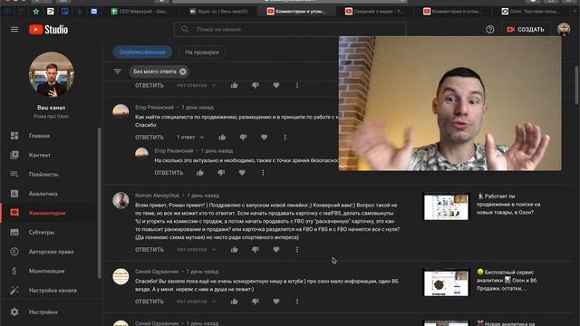Click ОТВЕТИТЬ under 'Как найти специалиста' comment
The height and width of the screenshot is (326, 580).
click(150, 137)
